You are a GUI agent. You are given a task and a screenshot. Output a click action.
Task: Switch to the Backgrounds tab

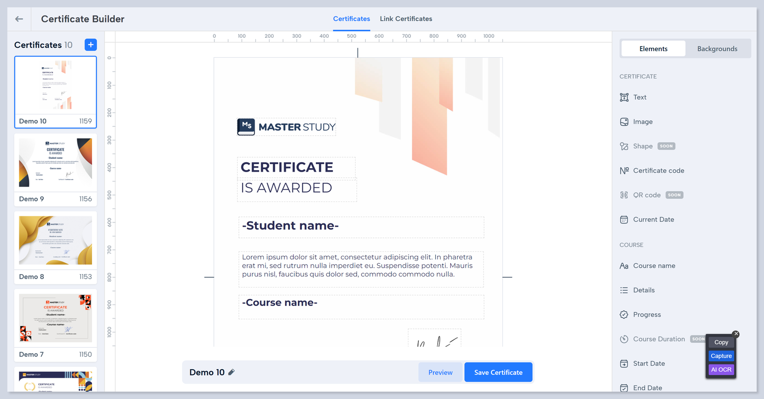(717, 49)
